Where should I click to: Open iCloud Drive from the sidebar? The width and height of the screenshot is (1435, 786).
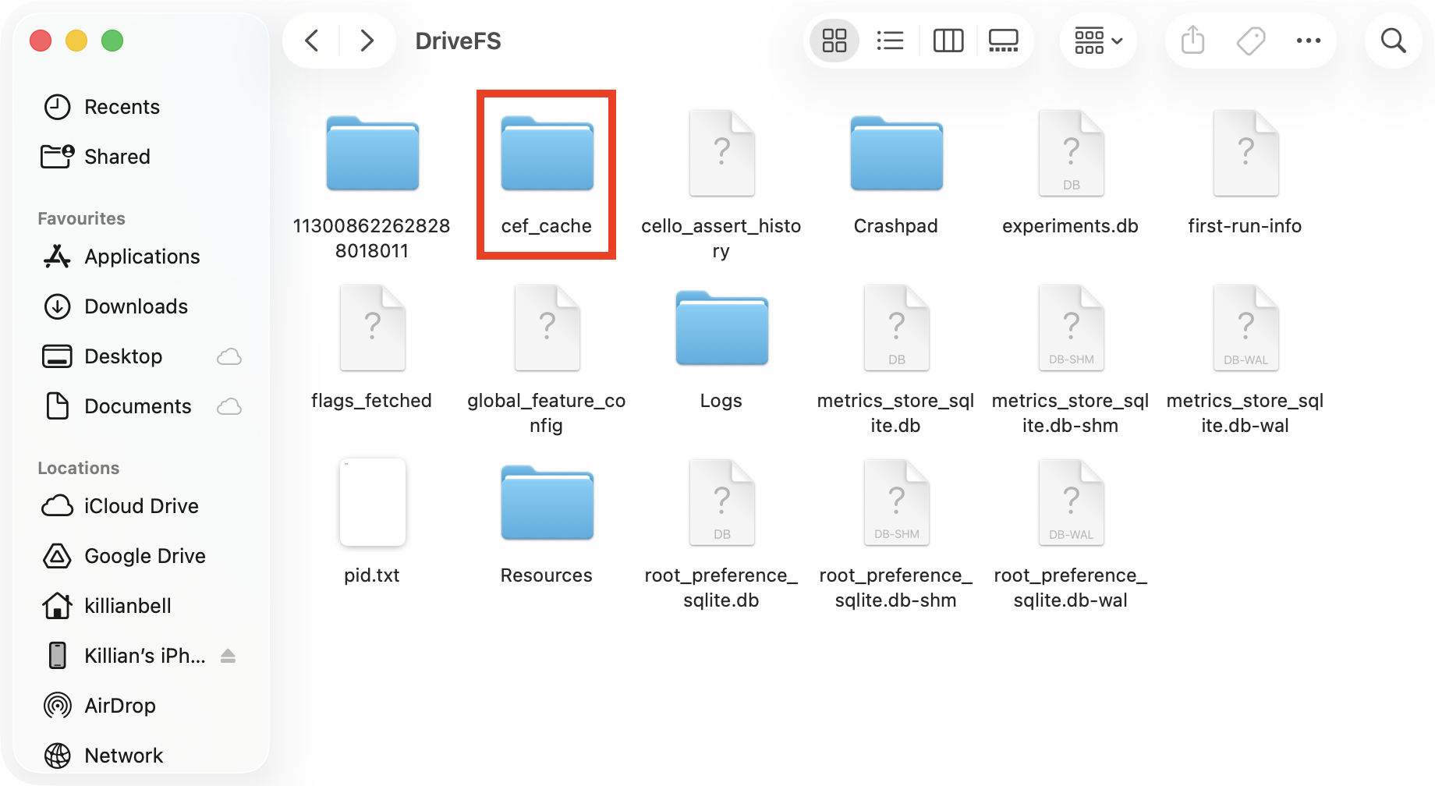(140, 506)
